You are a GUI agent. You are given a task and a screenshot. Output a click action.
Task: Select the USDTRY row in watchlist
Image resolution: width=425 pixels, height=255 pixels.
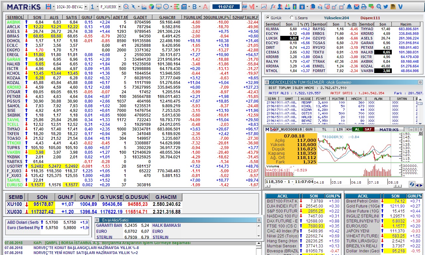pos(132,166)
